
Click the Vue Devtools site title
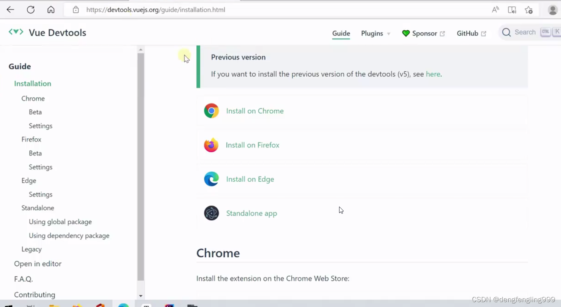click(58, 33)
